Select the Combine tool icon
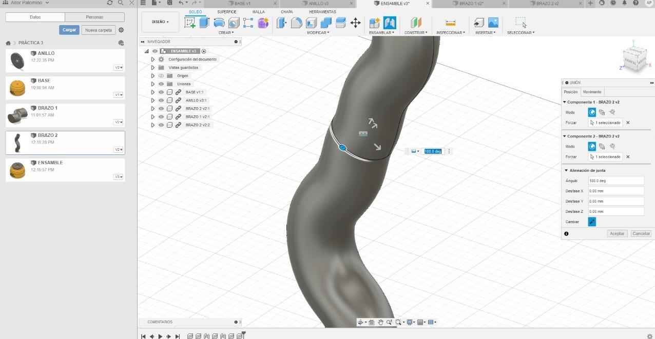The width and height of the screenshot is (655, 339). pos(326,23)
